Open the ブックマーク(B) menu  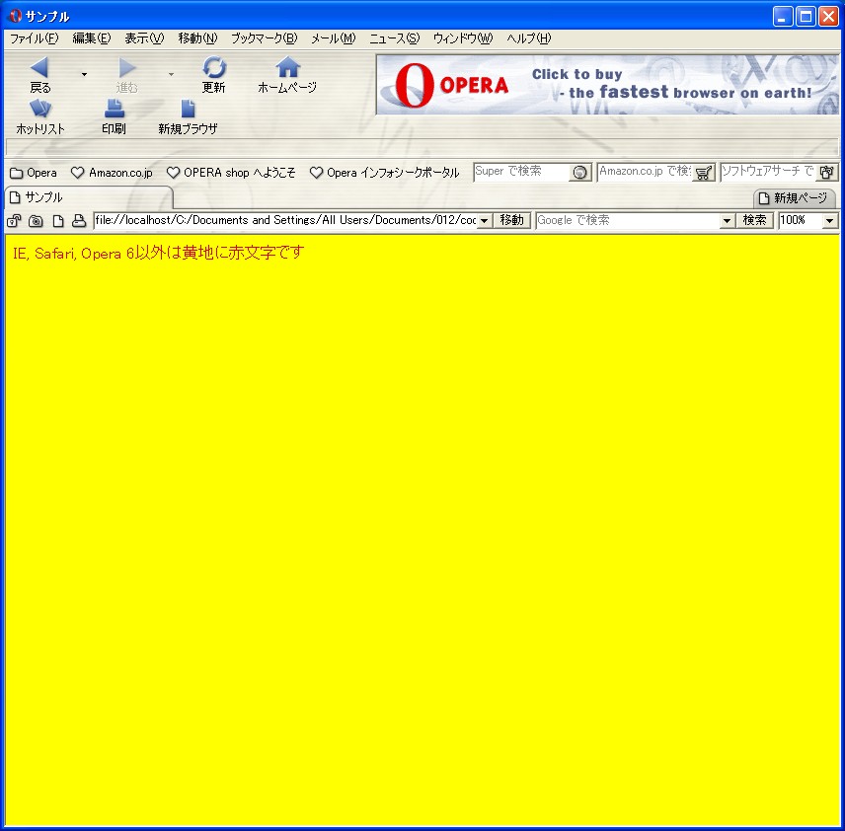pos(264,38)
